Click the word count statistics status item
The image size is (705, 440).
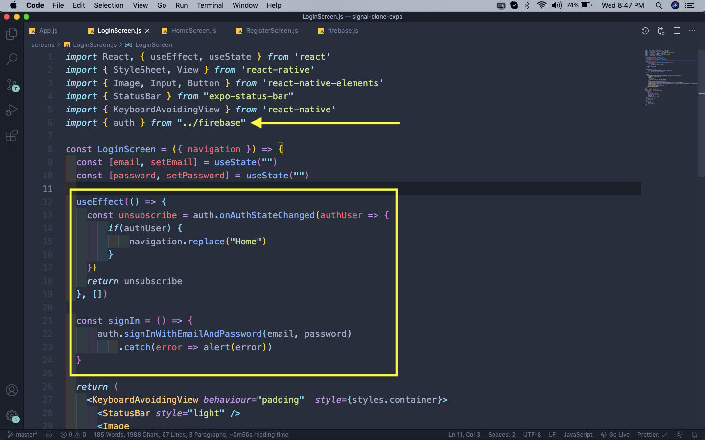click(x=191, y=435)
